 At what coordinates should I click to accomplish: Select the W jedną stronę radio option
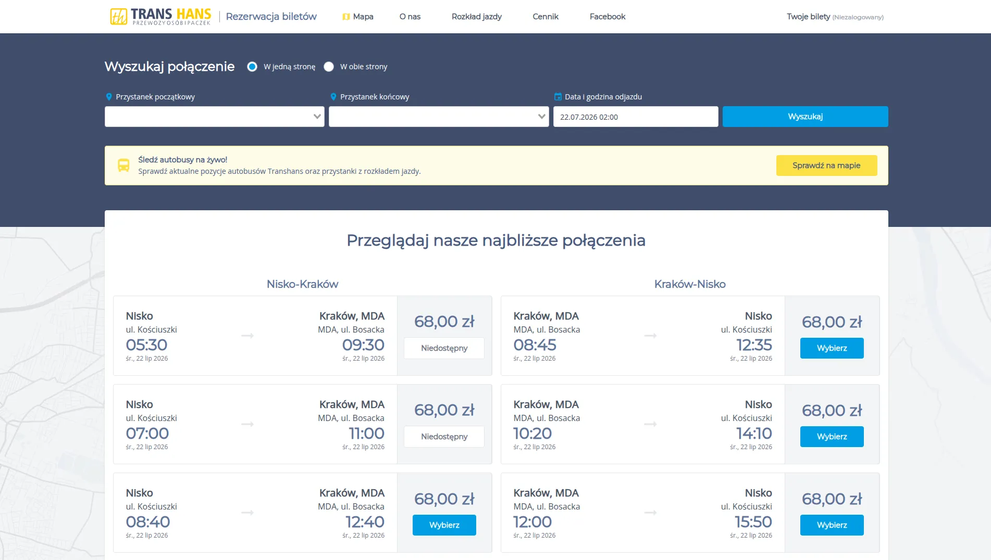click(252, 67)
